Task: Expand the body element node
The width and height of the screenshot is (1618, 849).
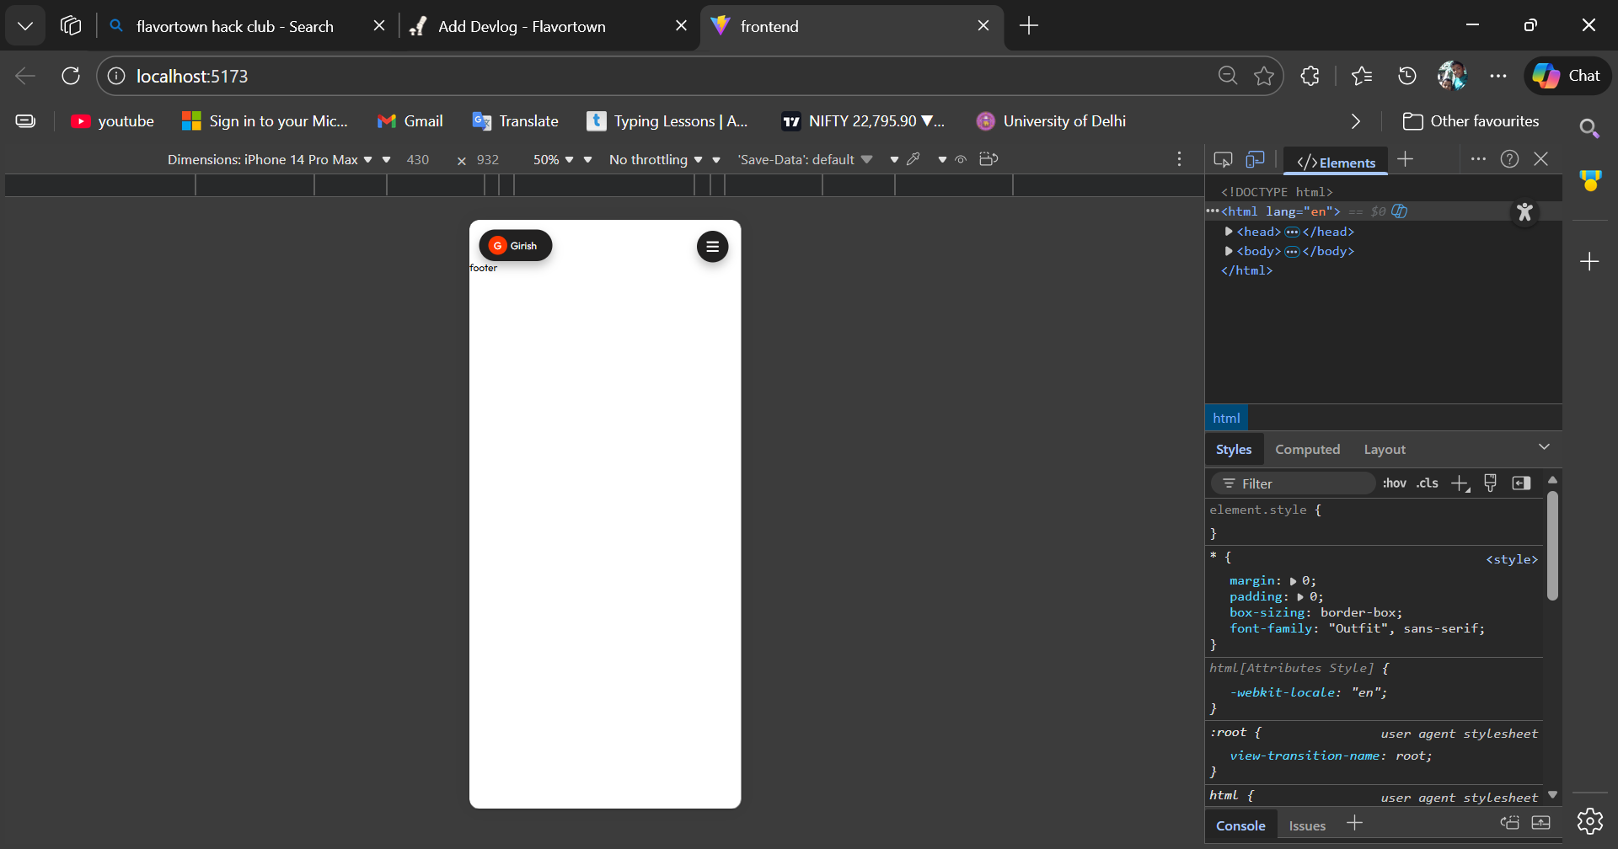Action: click(x=1229, y=251)
